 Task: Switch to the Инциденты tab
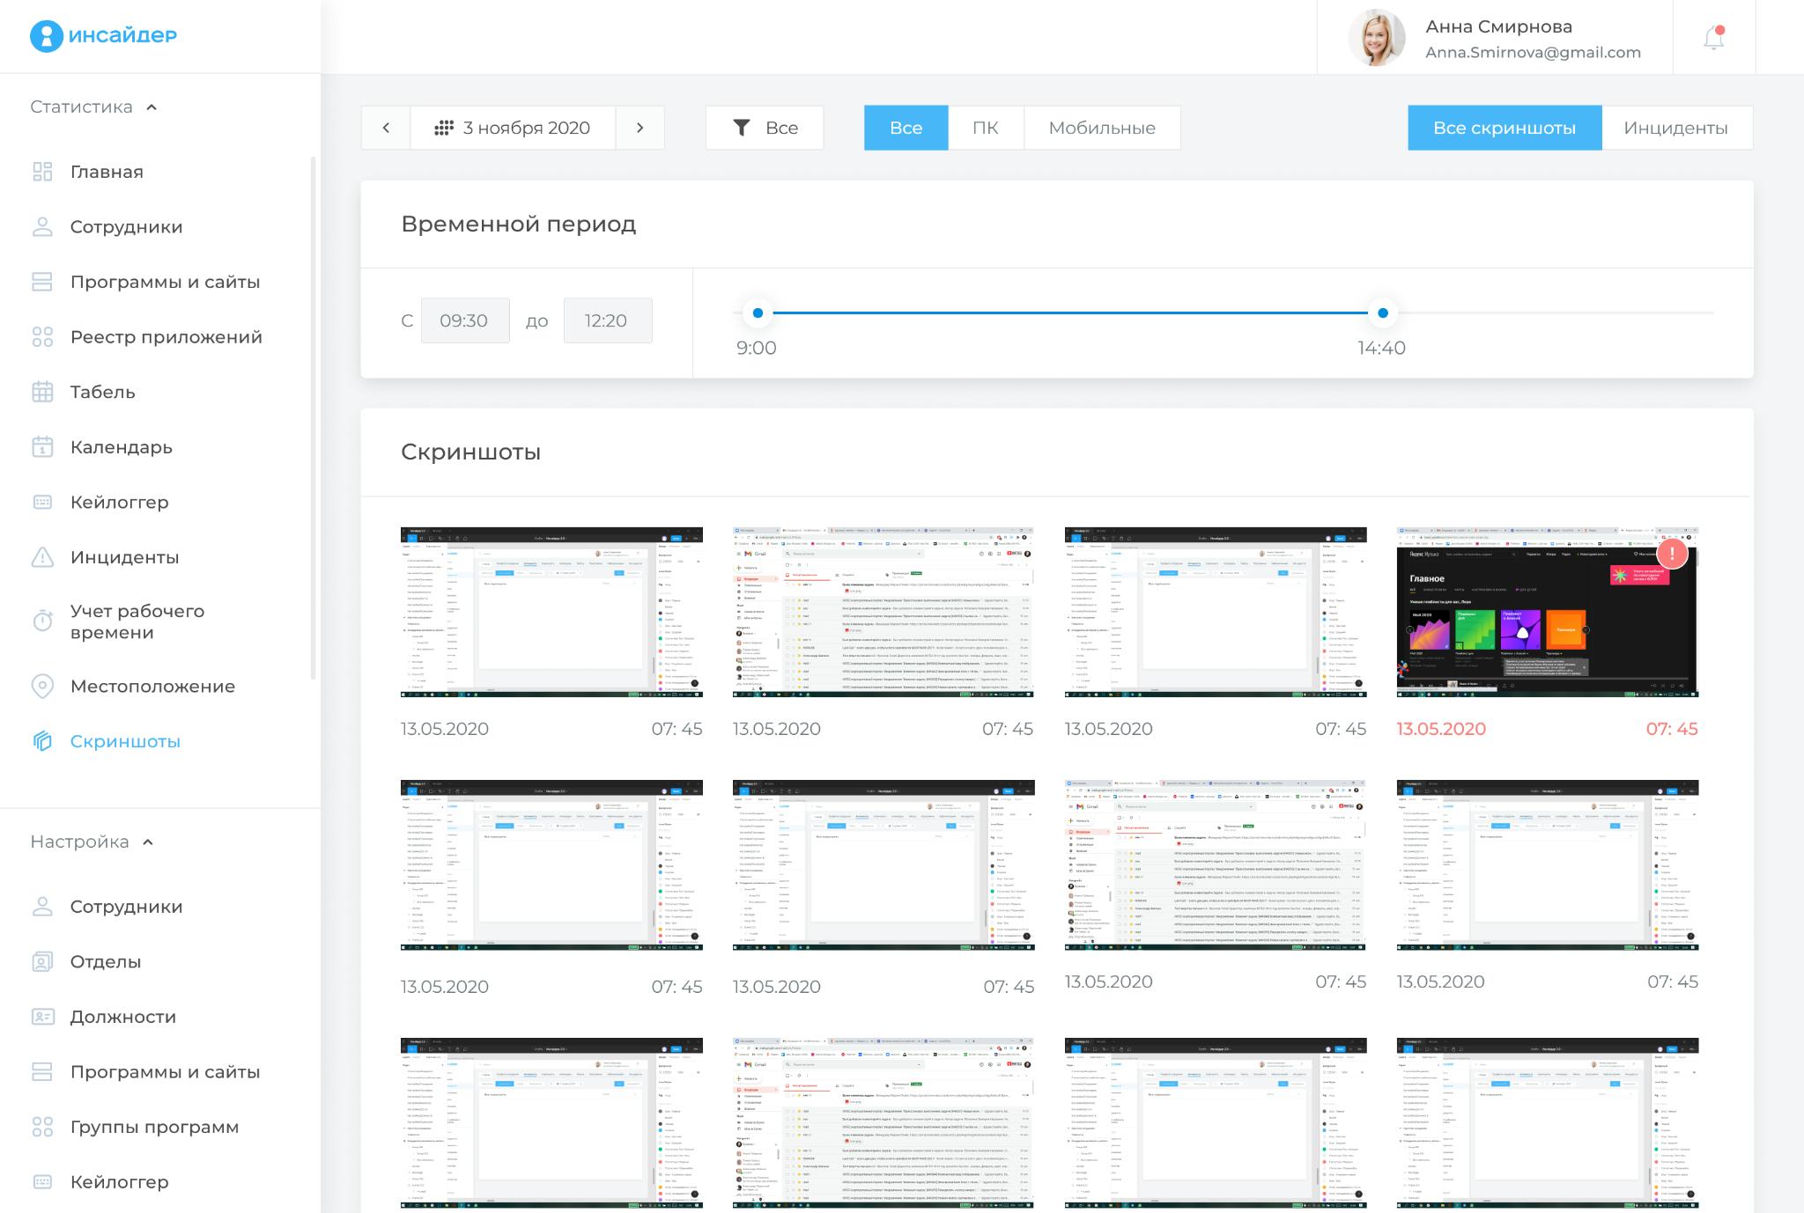(x=1675, y=128)
